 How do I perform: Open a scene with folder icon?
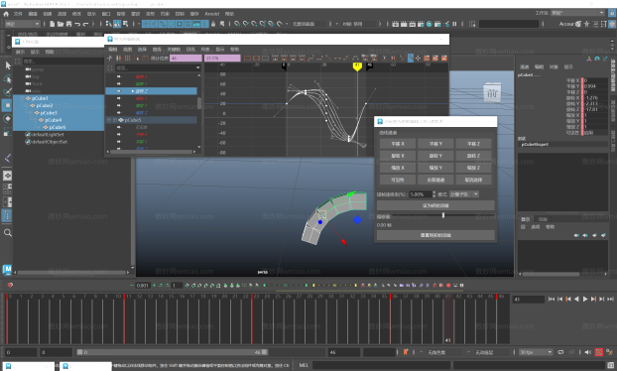(61, 24)
